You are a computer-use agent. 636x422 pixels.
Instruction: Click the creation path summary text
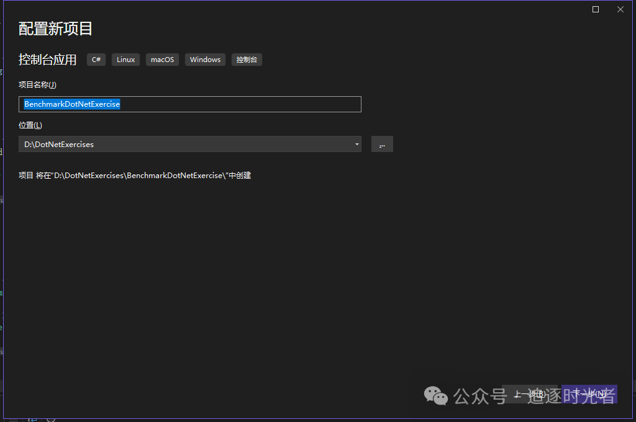coord(134,175)
